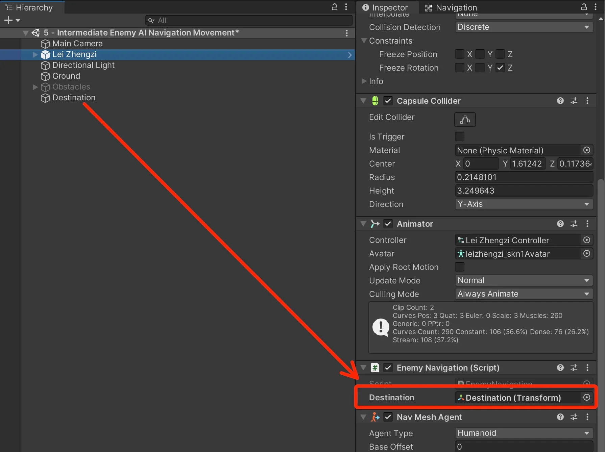Open the add GameObject plus menu
The image size is (605, 452).
click(x=12, y=20)
